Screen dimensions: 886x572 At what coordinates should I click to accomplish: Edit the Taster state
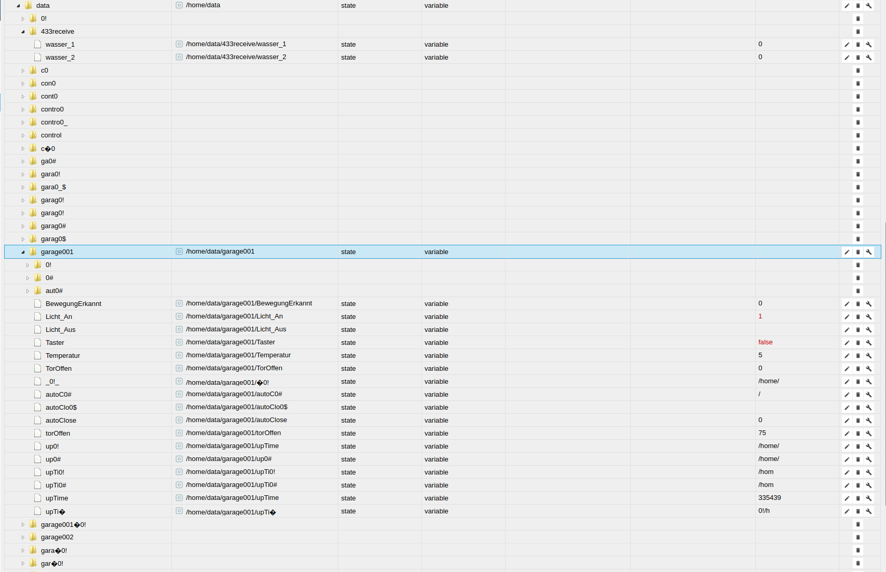(x=847, y=343)
